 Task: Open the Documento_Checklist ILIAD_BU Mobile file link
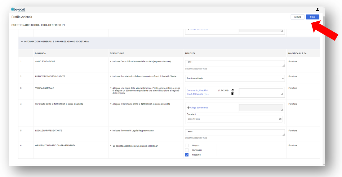[x=198, y=92]
